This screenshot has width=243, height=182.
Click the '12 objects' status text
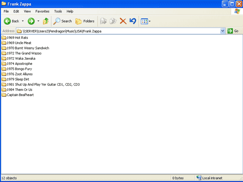(x=9, y=178)
